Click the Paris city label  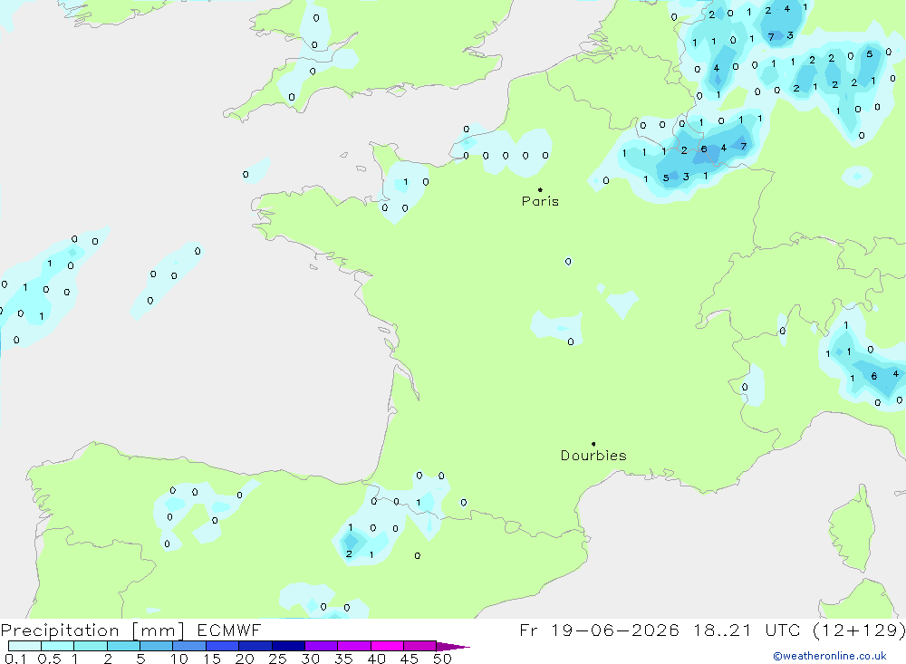[540, 201]
